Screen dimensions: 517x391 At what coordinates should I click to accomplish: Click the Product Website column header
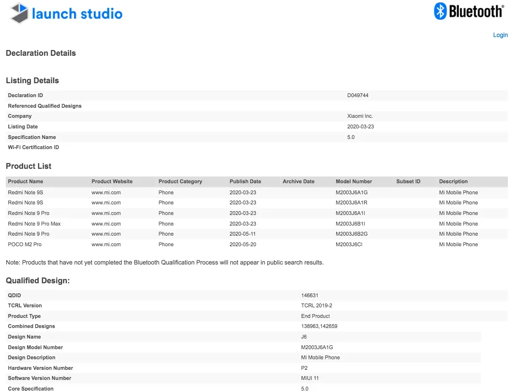pos(112,181)
